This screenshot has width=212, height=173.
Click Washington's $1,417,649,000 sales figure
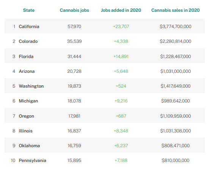coord(176,86)
